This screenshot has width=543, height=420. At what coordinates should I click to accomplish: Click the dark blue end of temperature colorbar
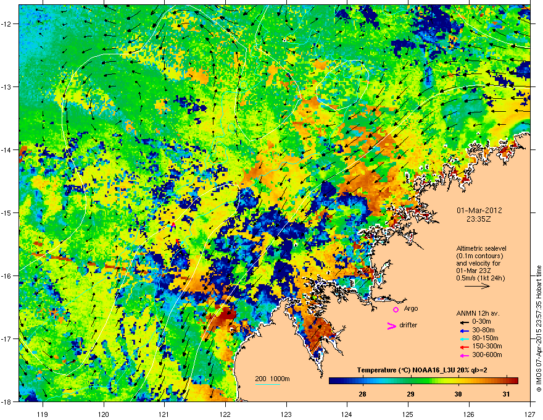pos(332,381)
